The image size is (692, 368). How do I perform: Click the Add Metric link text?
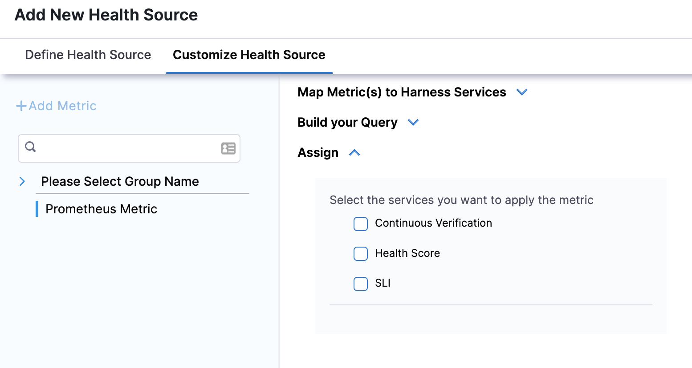[62, 106]
